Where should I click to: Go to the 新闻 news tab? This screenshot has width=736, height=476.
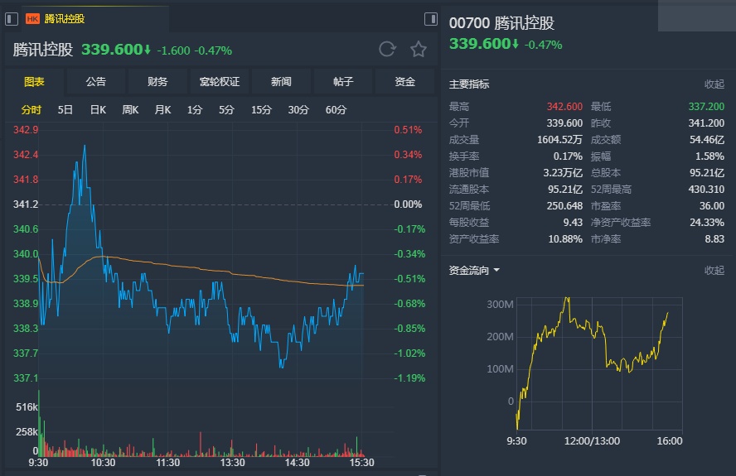(281, 82)
